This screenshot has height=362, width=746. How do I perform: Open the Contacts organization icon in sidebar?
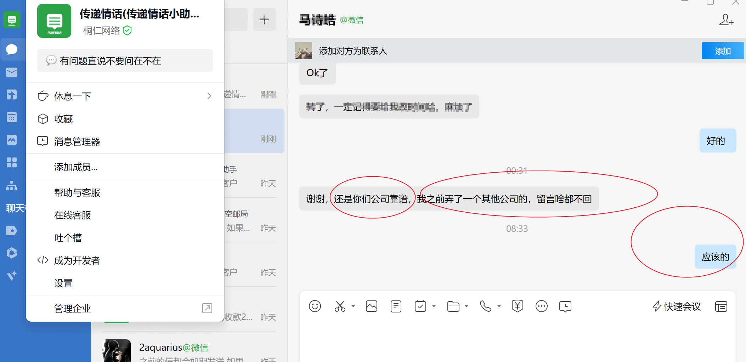pos(12,186)
